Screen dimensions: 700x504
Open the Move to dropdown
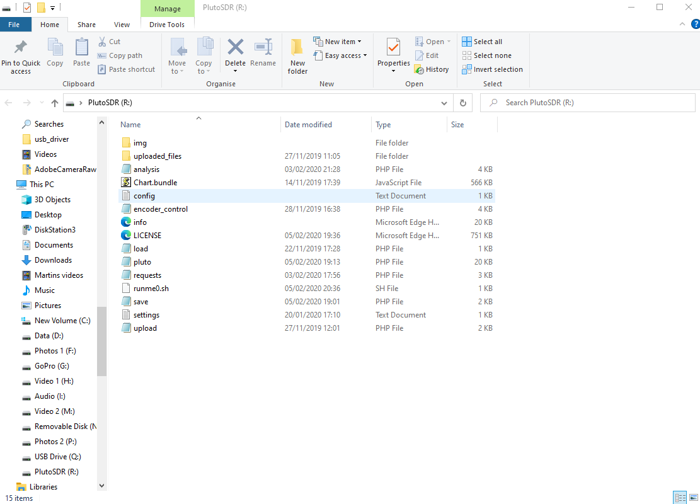tap(177, 56)
